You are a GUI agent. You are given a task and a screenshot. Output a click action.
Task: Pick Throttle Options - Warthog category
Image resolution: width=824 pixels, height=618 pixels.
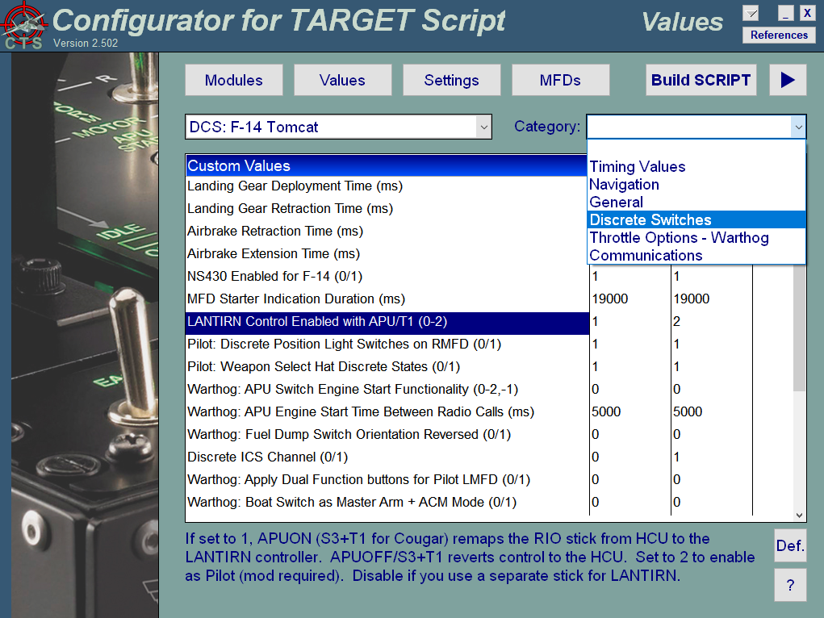coord(679,238)
